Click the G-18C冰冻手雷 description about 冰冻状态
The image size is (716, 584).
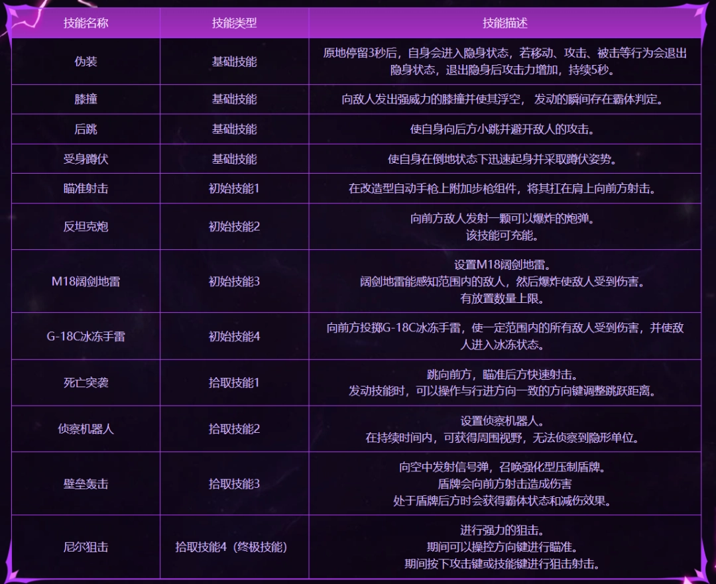coord(505,336)
